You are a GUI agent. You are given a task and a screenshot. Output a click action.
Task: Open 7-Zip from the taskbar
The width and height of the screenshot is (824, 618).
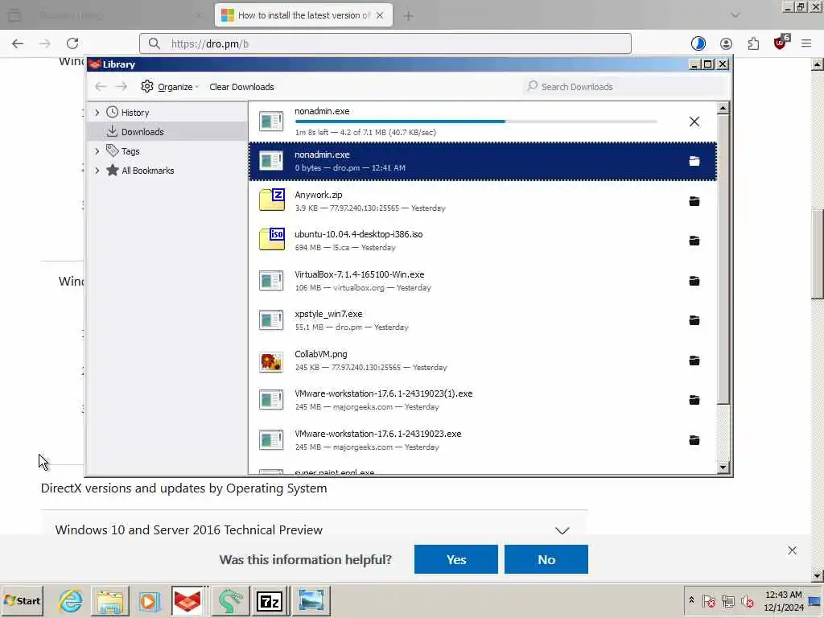(270, 600)
